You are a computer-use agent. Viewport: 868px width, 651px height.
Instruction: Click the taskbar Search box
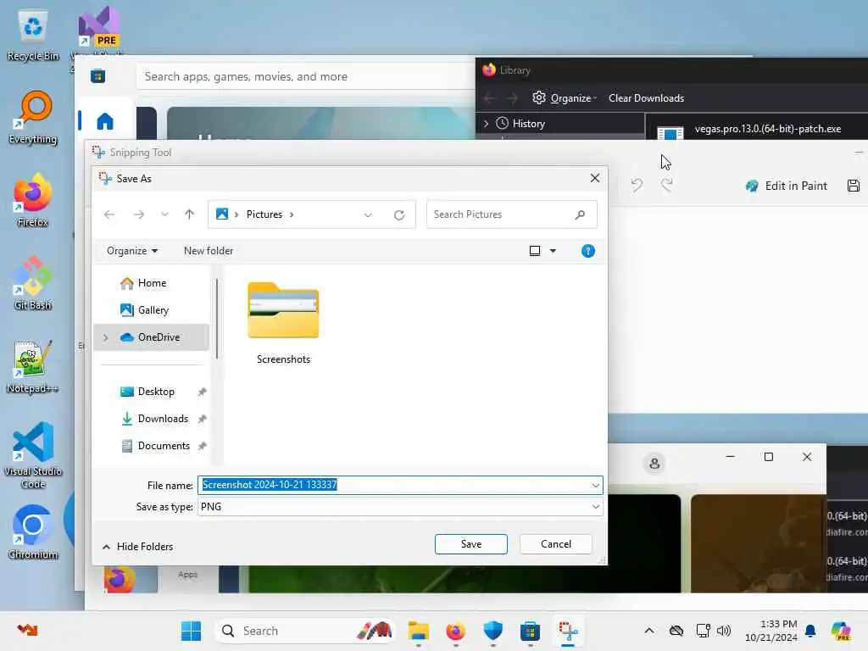click(304, 631)
